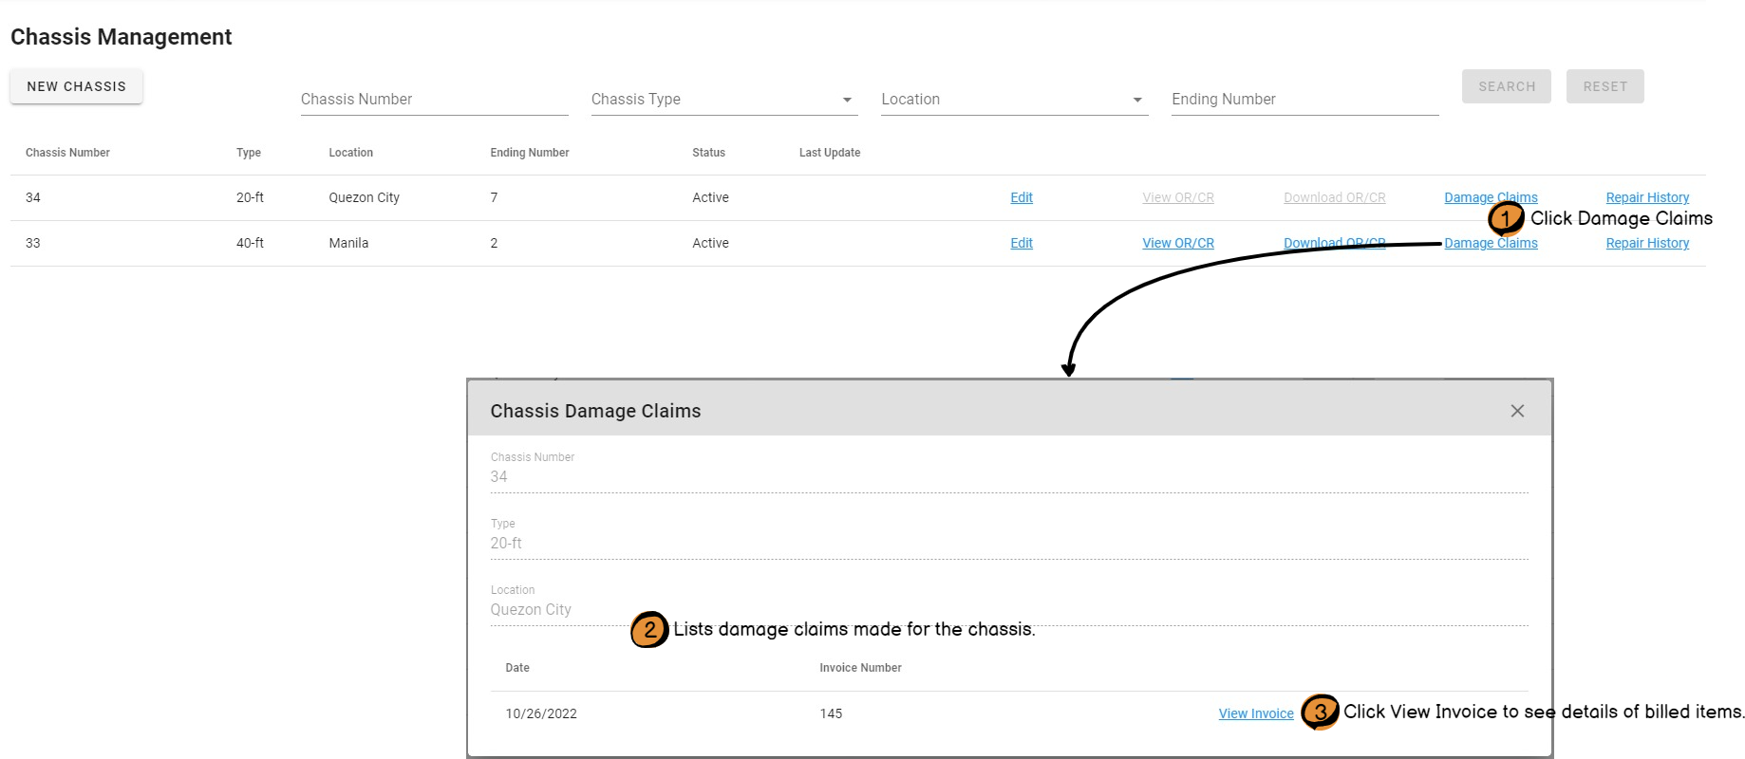
Task: Open Repair History for chassis 34
Action: [1647, 197]
